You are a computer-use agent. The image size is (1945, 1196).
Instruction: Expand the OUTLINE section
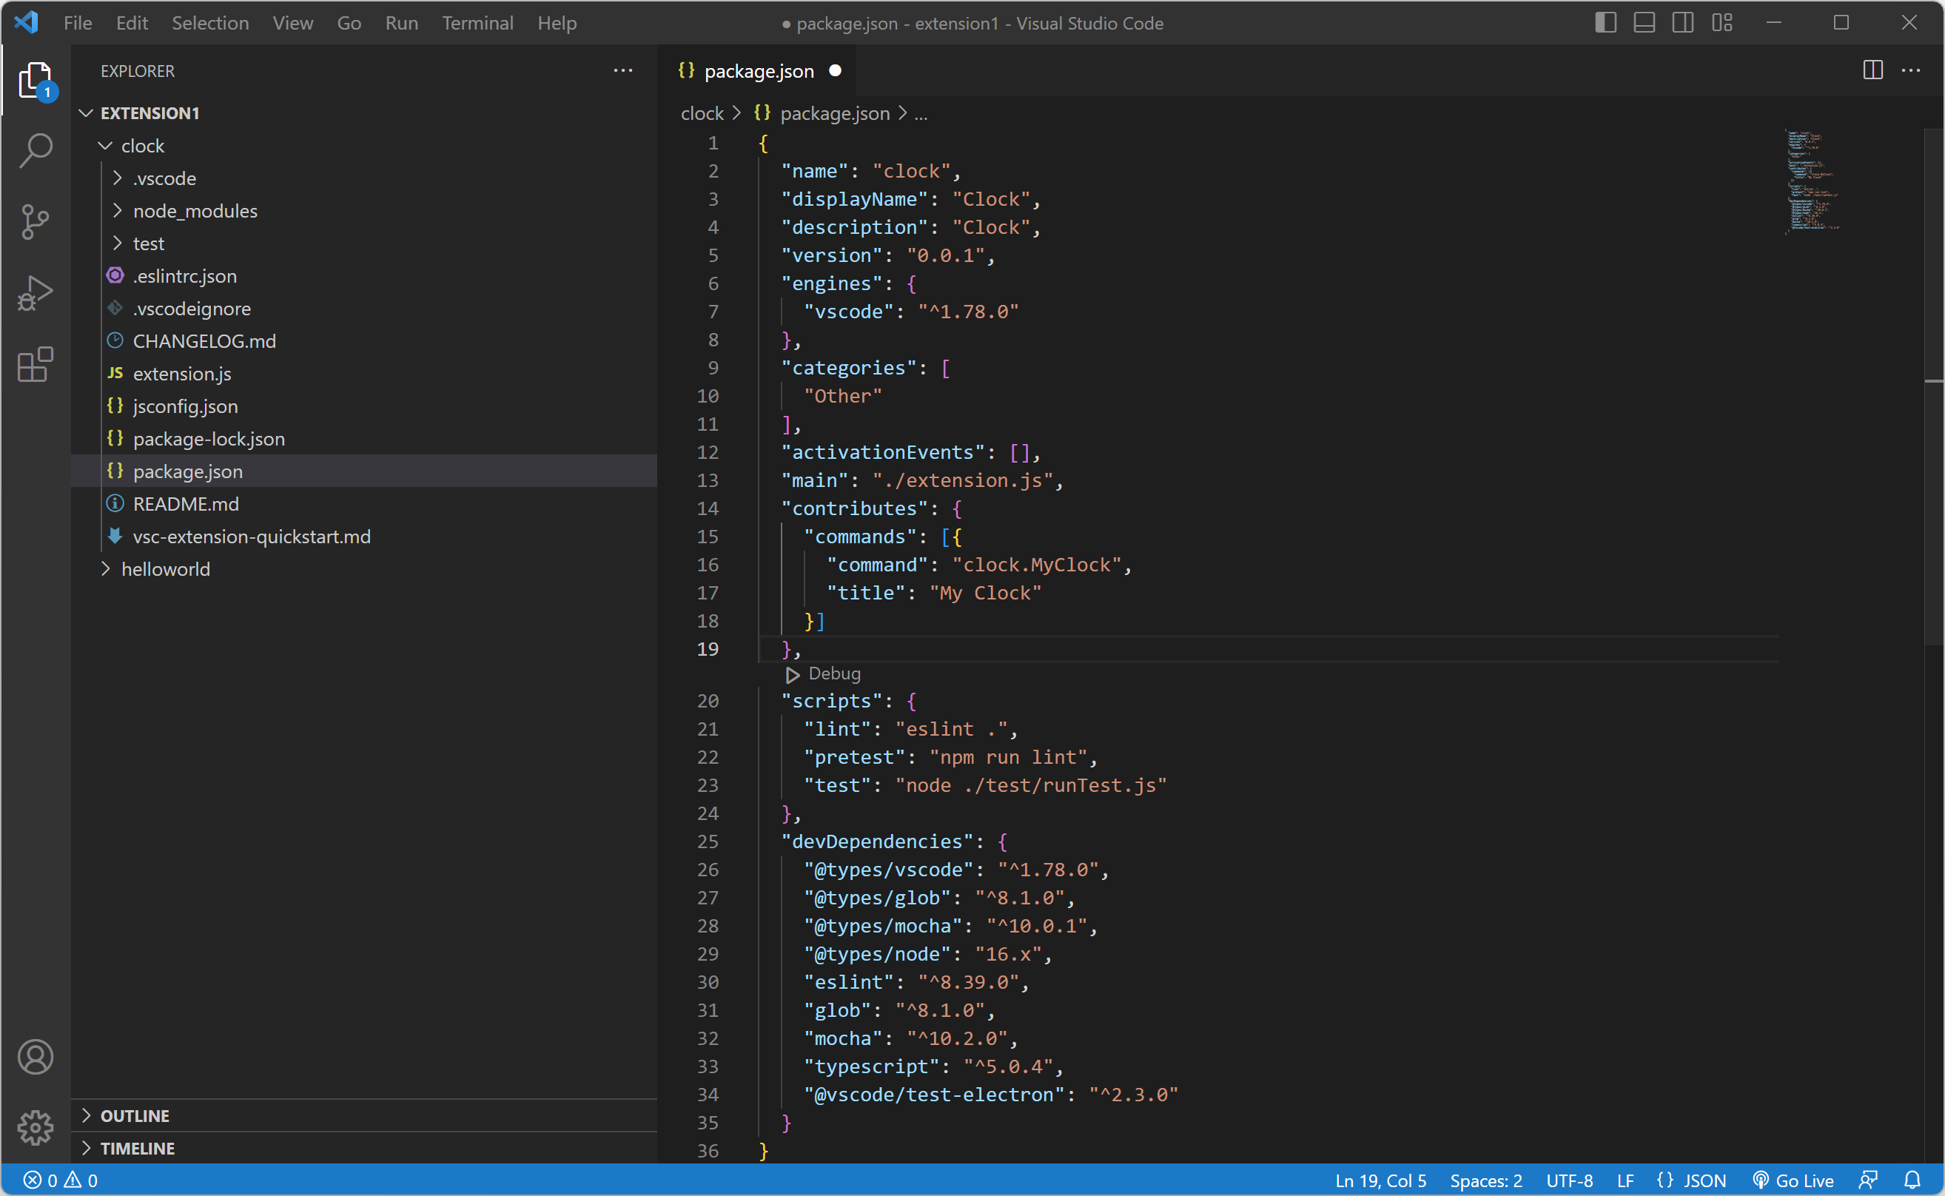[x=135, y=1115]
